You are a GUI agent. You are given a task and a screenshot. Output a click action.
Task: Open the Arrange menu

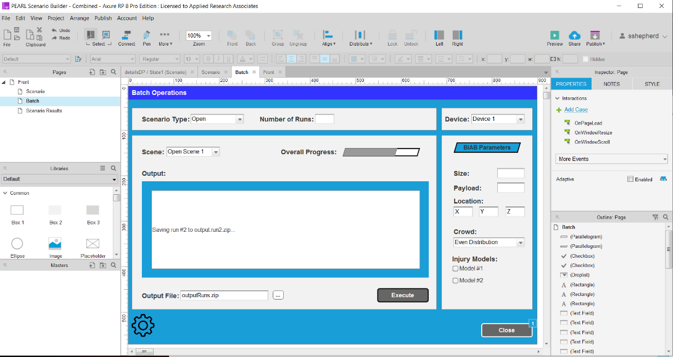[79, 18]
